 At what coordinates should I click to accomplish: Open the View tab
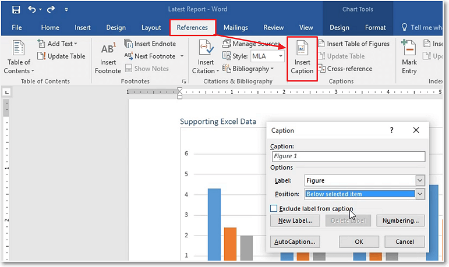306,27
